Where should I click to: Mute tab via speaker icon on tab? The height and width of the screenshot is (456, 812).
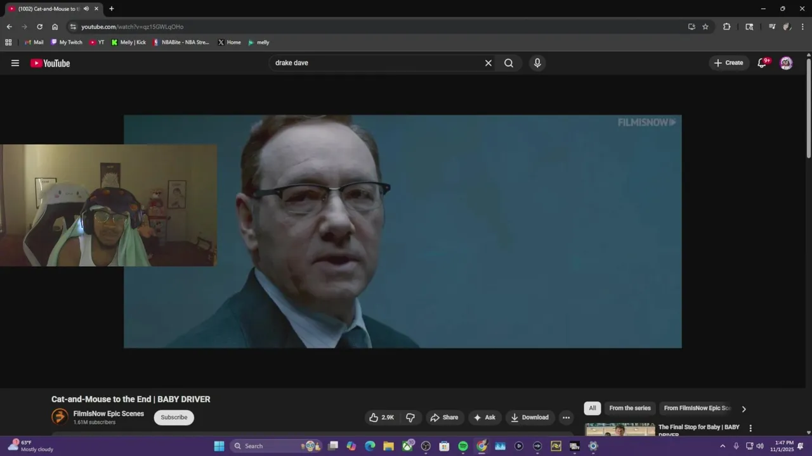86,9
